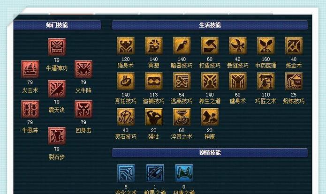Image resolution: width=326 pixels, height=194 pixels.
Task: Click the 师门技能 section header
Action: (x=57, y=25)
